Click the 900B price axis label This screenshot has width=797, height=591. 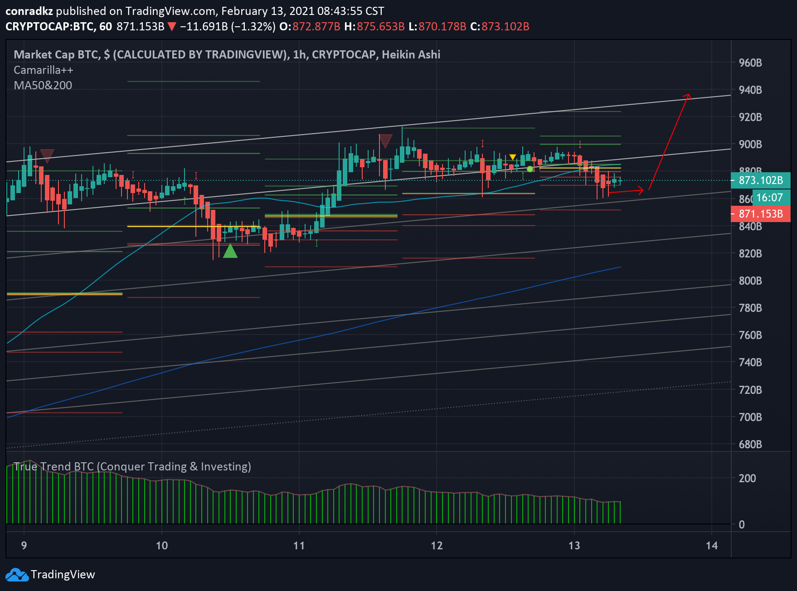point(750,145)
